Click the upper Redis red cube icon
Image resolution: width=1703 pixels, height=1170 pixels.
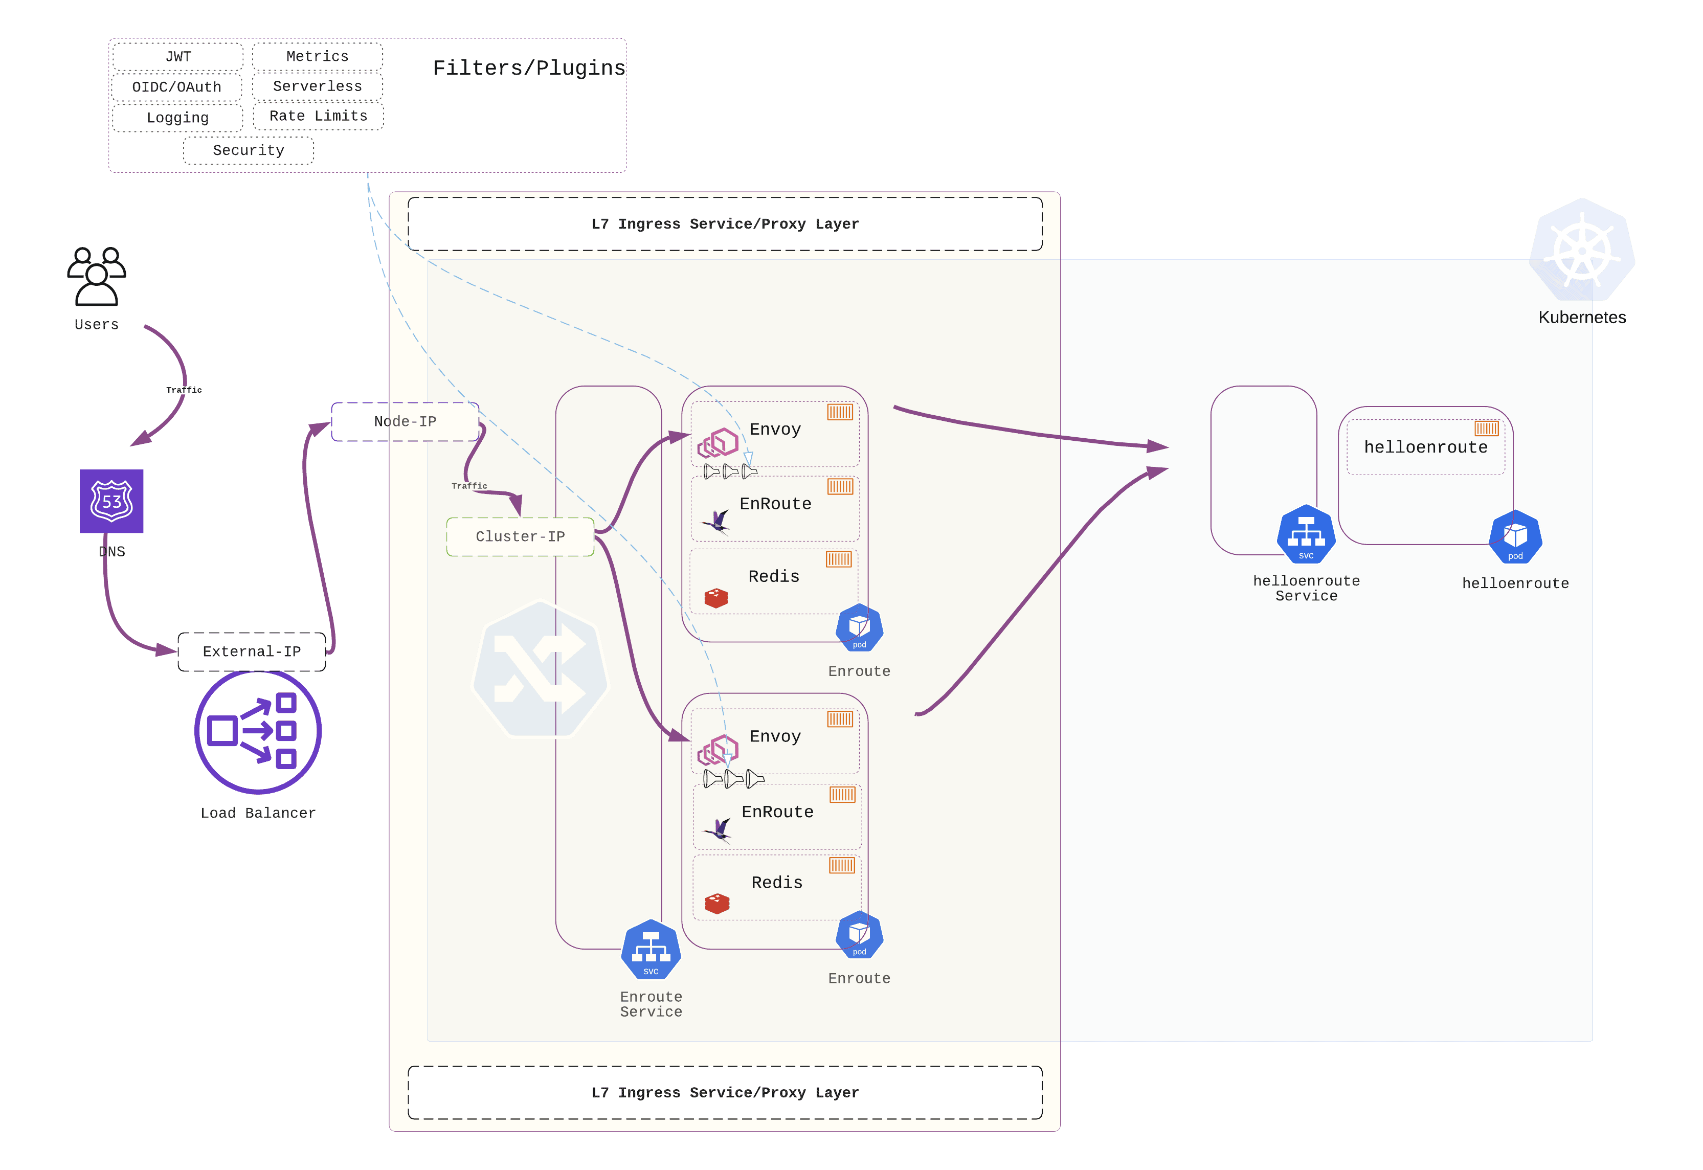(x=716, y=598)
